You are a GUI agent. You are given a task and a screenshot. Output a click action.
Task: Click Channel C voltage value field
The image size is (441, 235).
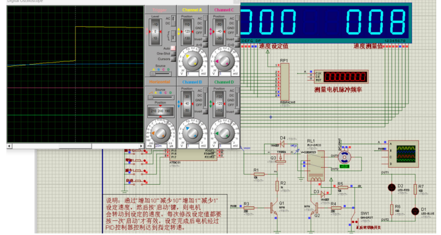(x=225, y=74)
